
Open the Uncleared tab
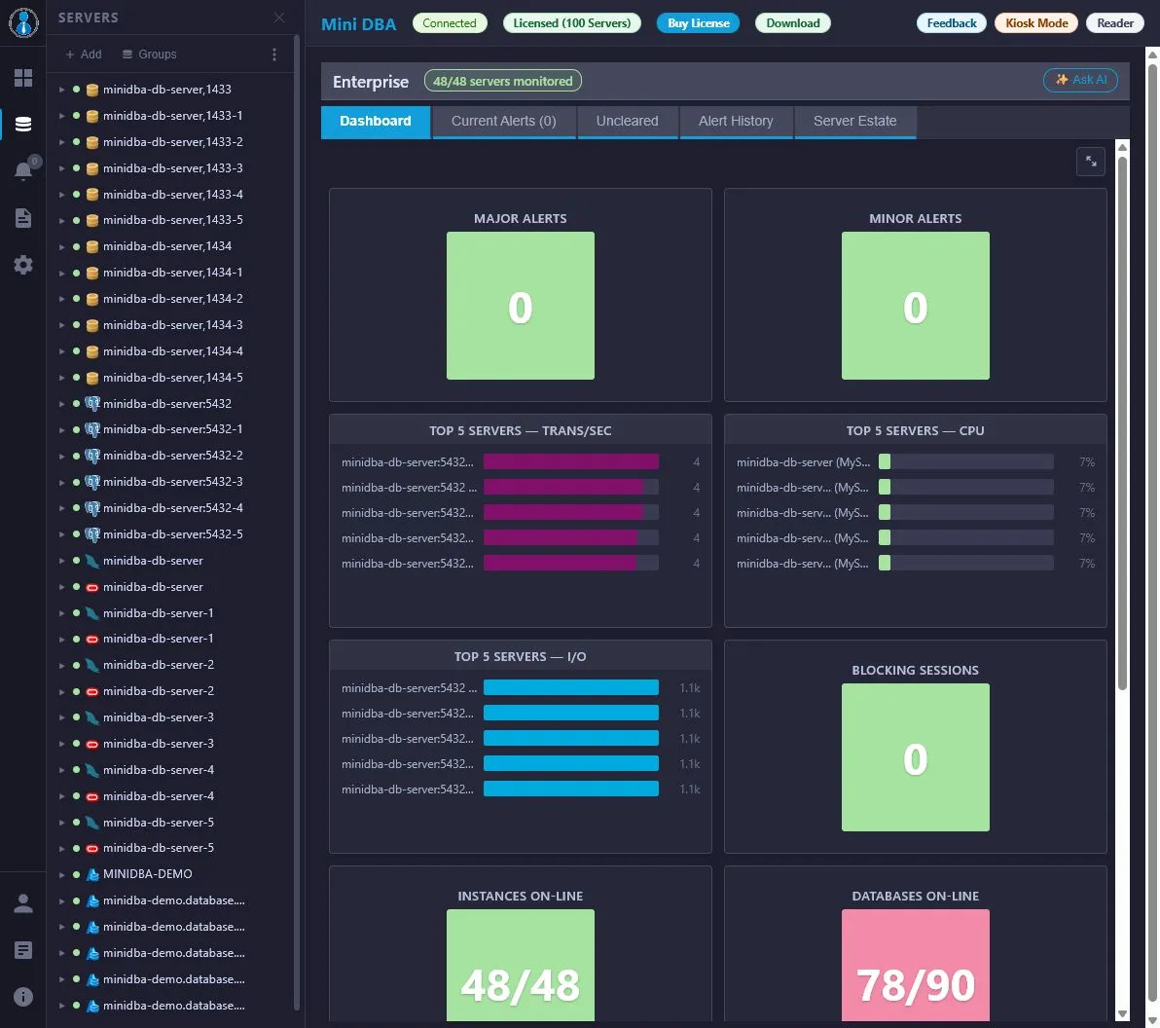(628, 122)
